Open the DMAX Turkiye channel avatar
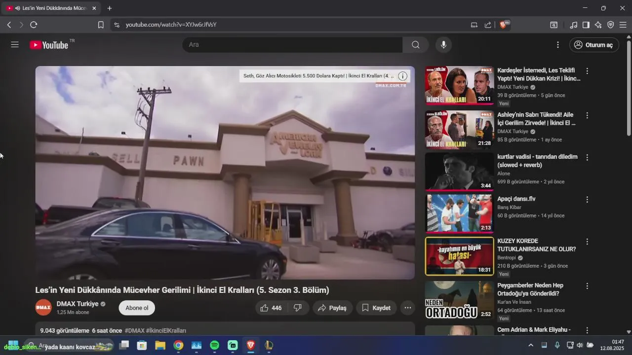The image size is (632, 355). click(x=43, y=308)
